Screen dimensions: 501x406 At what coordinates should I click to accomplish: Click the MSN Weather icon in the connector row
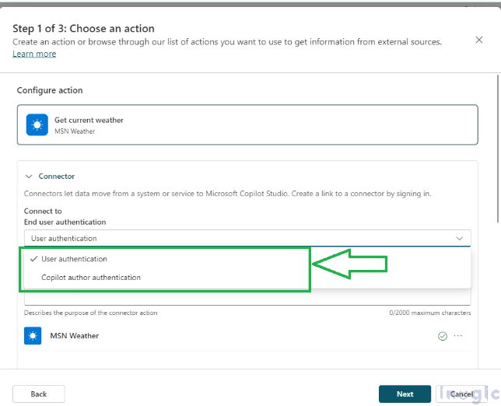(33, 336)
